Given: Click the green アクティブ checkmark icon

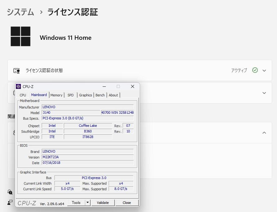Looking at the screenshot, I should (255, 70).
